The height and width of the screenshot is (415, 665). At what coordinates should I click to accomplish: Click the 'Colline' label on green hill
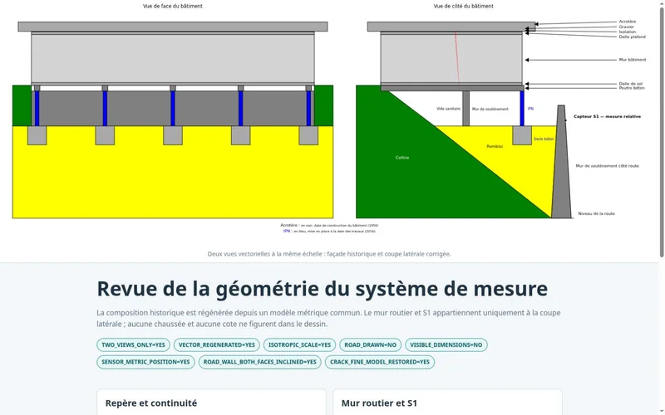tap(402, 158)
